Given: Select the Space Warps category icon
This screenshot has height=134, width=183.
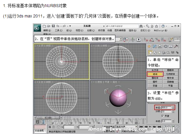Looking at the screenshot, I should [x=173, y=53].
